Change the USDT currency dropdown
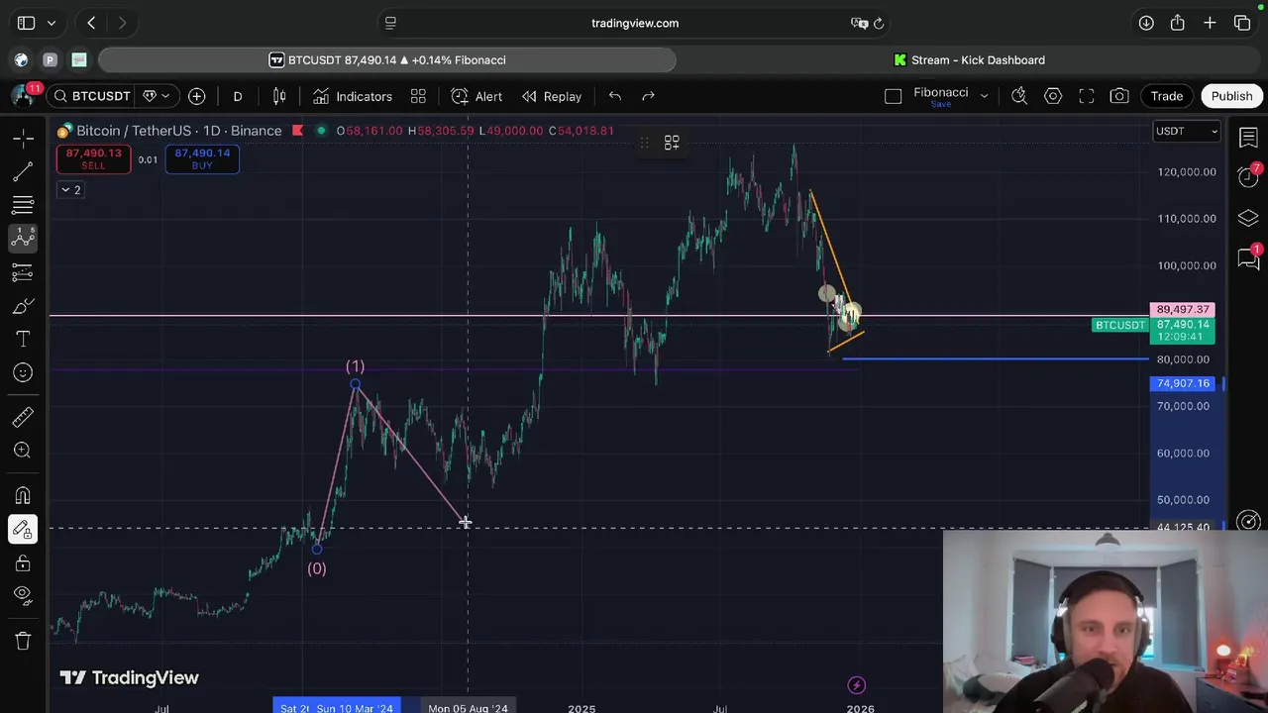This screenshot has height=713, width=1268. pos(1187,131)
